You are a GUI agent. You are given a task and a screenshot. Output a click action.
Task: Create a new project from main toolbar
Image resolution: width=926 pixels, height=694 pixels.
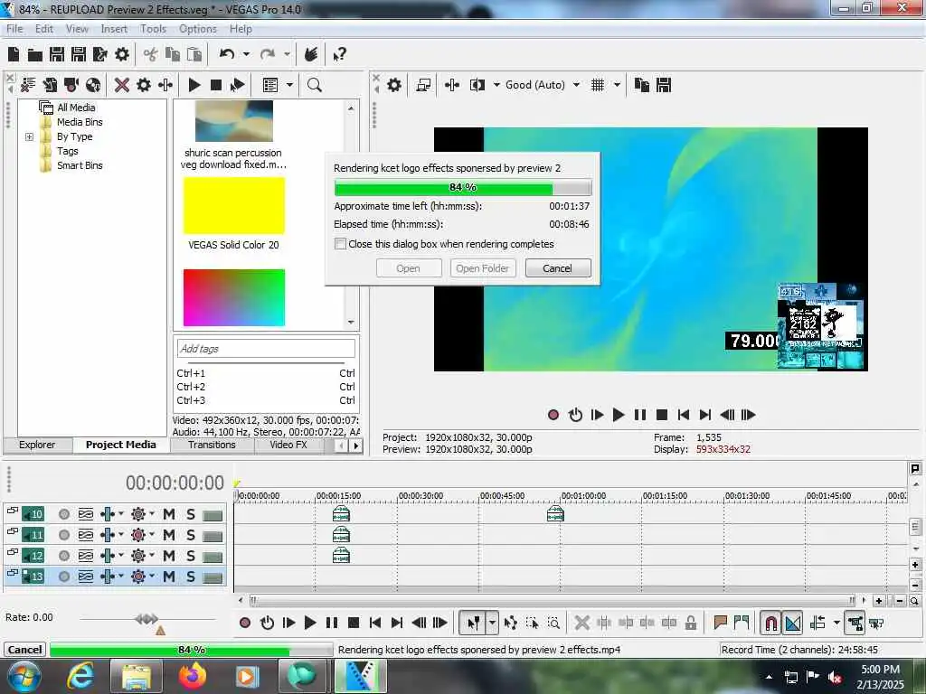[14, 55]
